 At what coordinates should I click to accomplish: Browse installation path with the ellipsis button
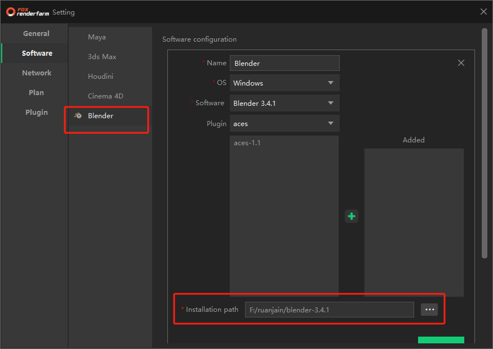click(429, 310)
